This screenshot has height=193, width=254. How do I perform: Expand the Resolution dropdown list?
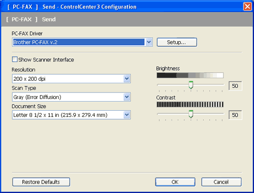click(x=126, y=79)
